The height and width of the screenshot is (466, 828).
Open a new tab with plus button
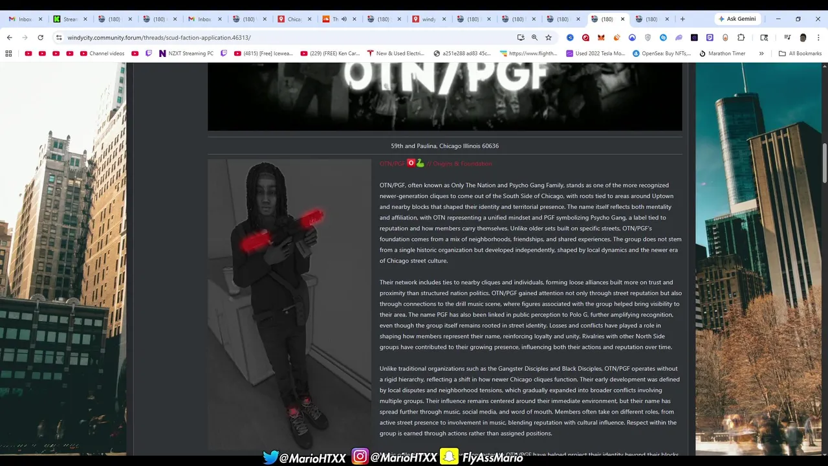[682, 19]
